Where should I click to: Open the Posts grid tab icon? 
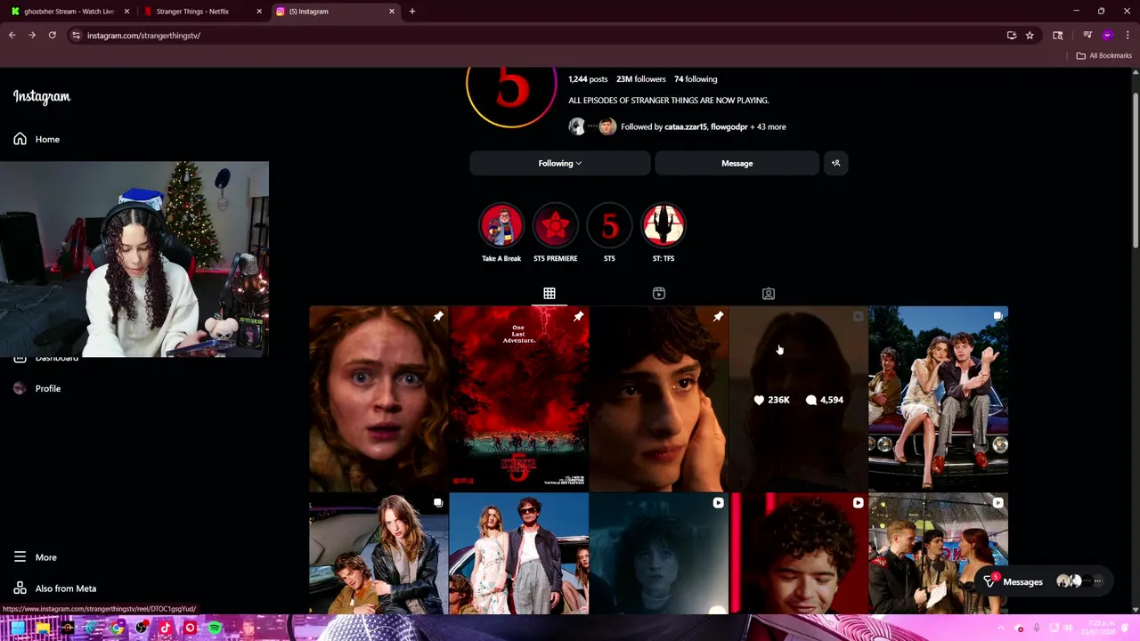point(550,293)
